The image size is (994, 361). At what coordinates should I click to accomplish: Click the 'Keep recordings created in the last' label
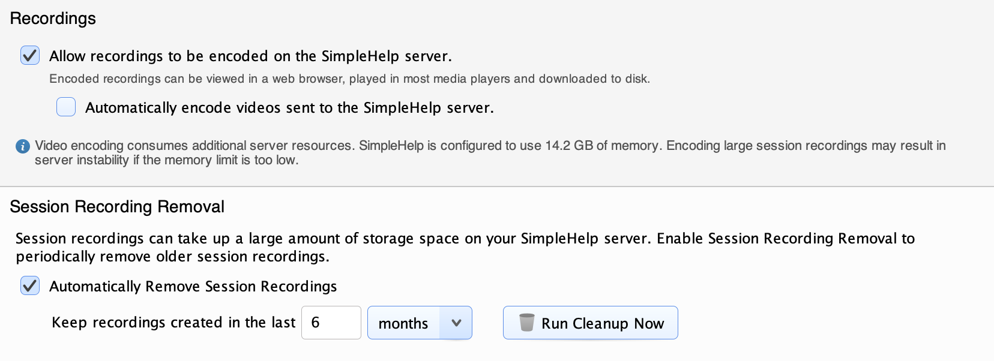pyautogui.click(x=173, y=323)
